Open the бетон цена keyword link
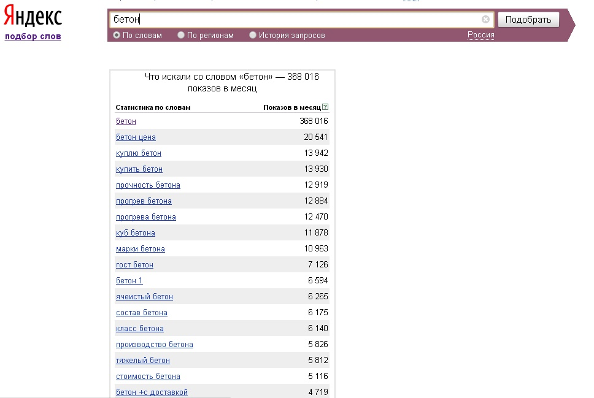 point(136,137)
